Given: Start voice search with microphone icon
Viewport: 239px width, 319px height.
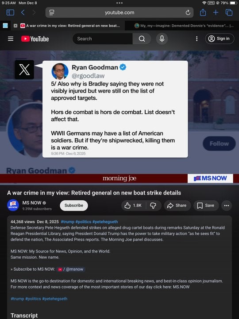Looking at the screenshot, I should click(x=162, y=39).
